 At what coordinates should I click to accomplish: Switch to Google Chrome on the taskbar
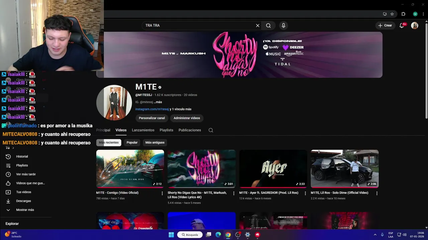[228, 235]
